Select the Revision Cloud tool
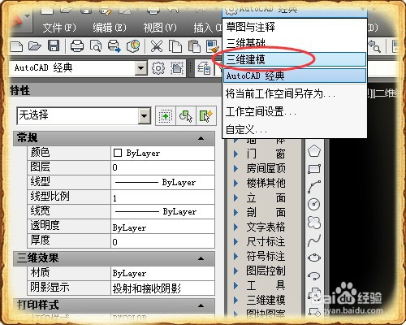Screen dimensions: 406x325 coord(314,223)
